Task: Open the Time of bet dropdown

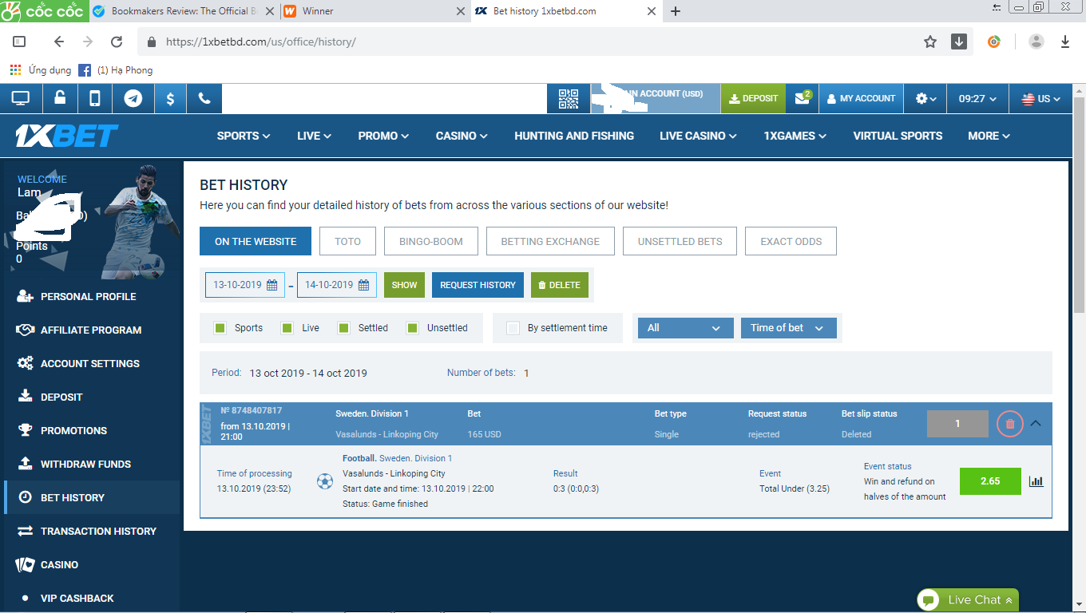Action: (x=788, y=328)
